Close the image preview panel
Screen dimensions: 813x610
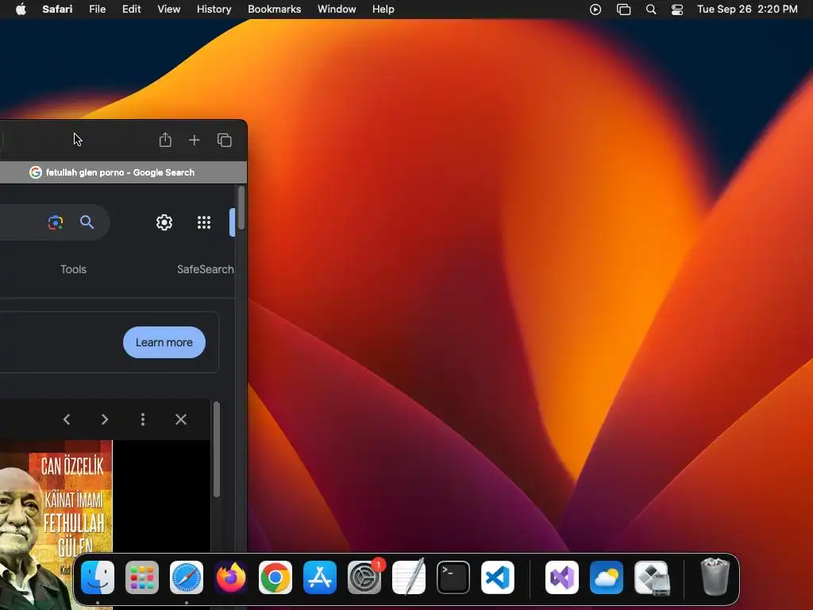point(180,419)
